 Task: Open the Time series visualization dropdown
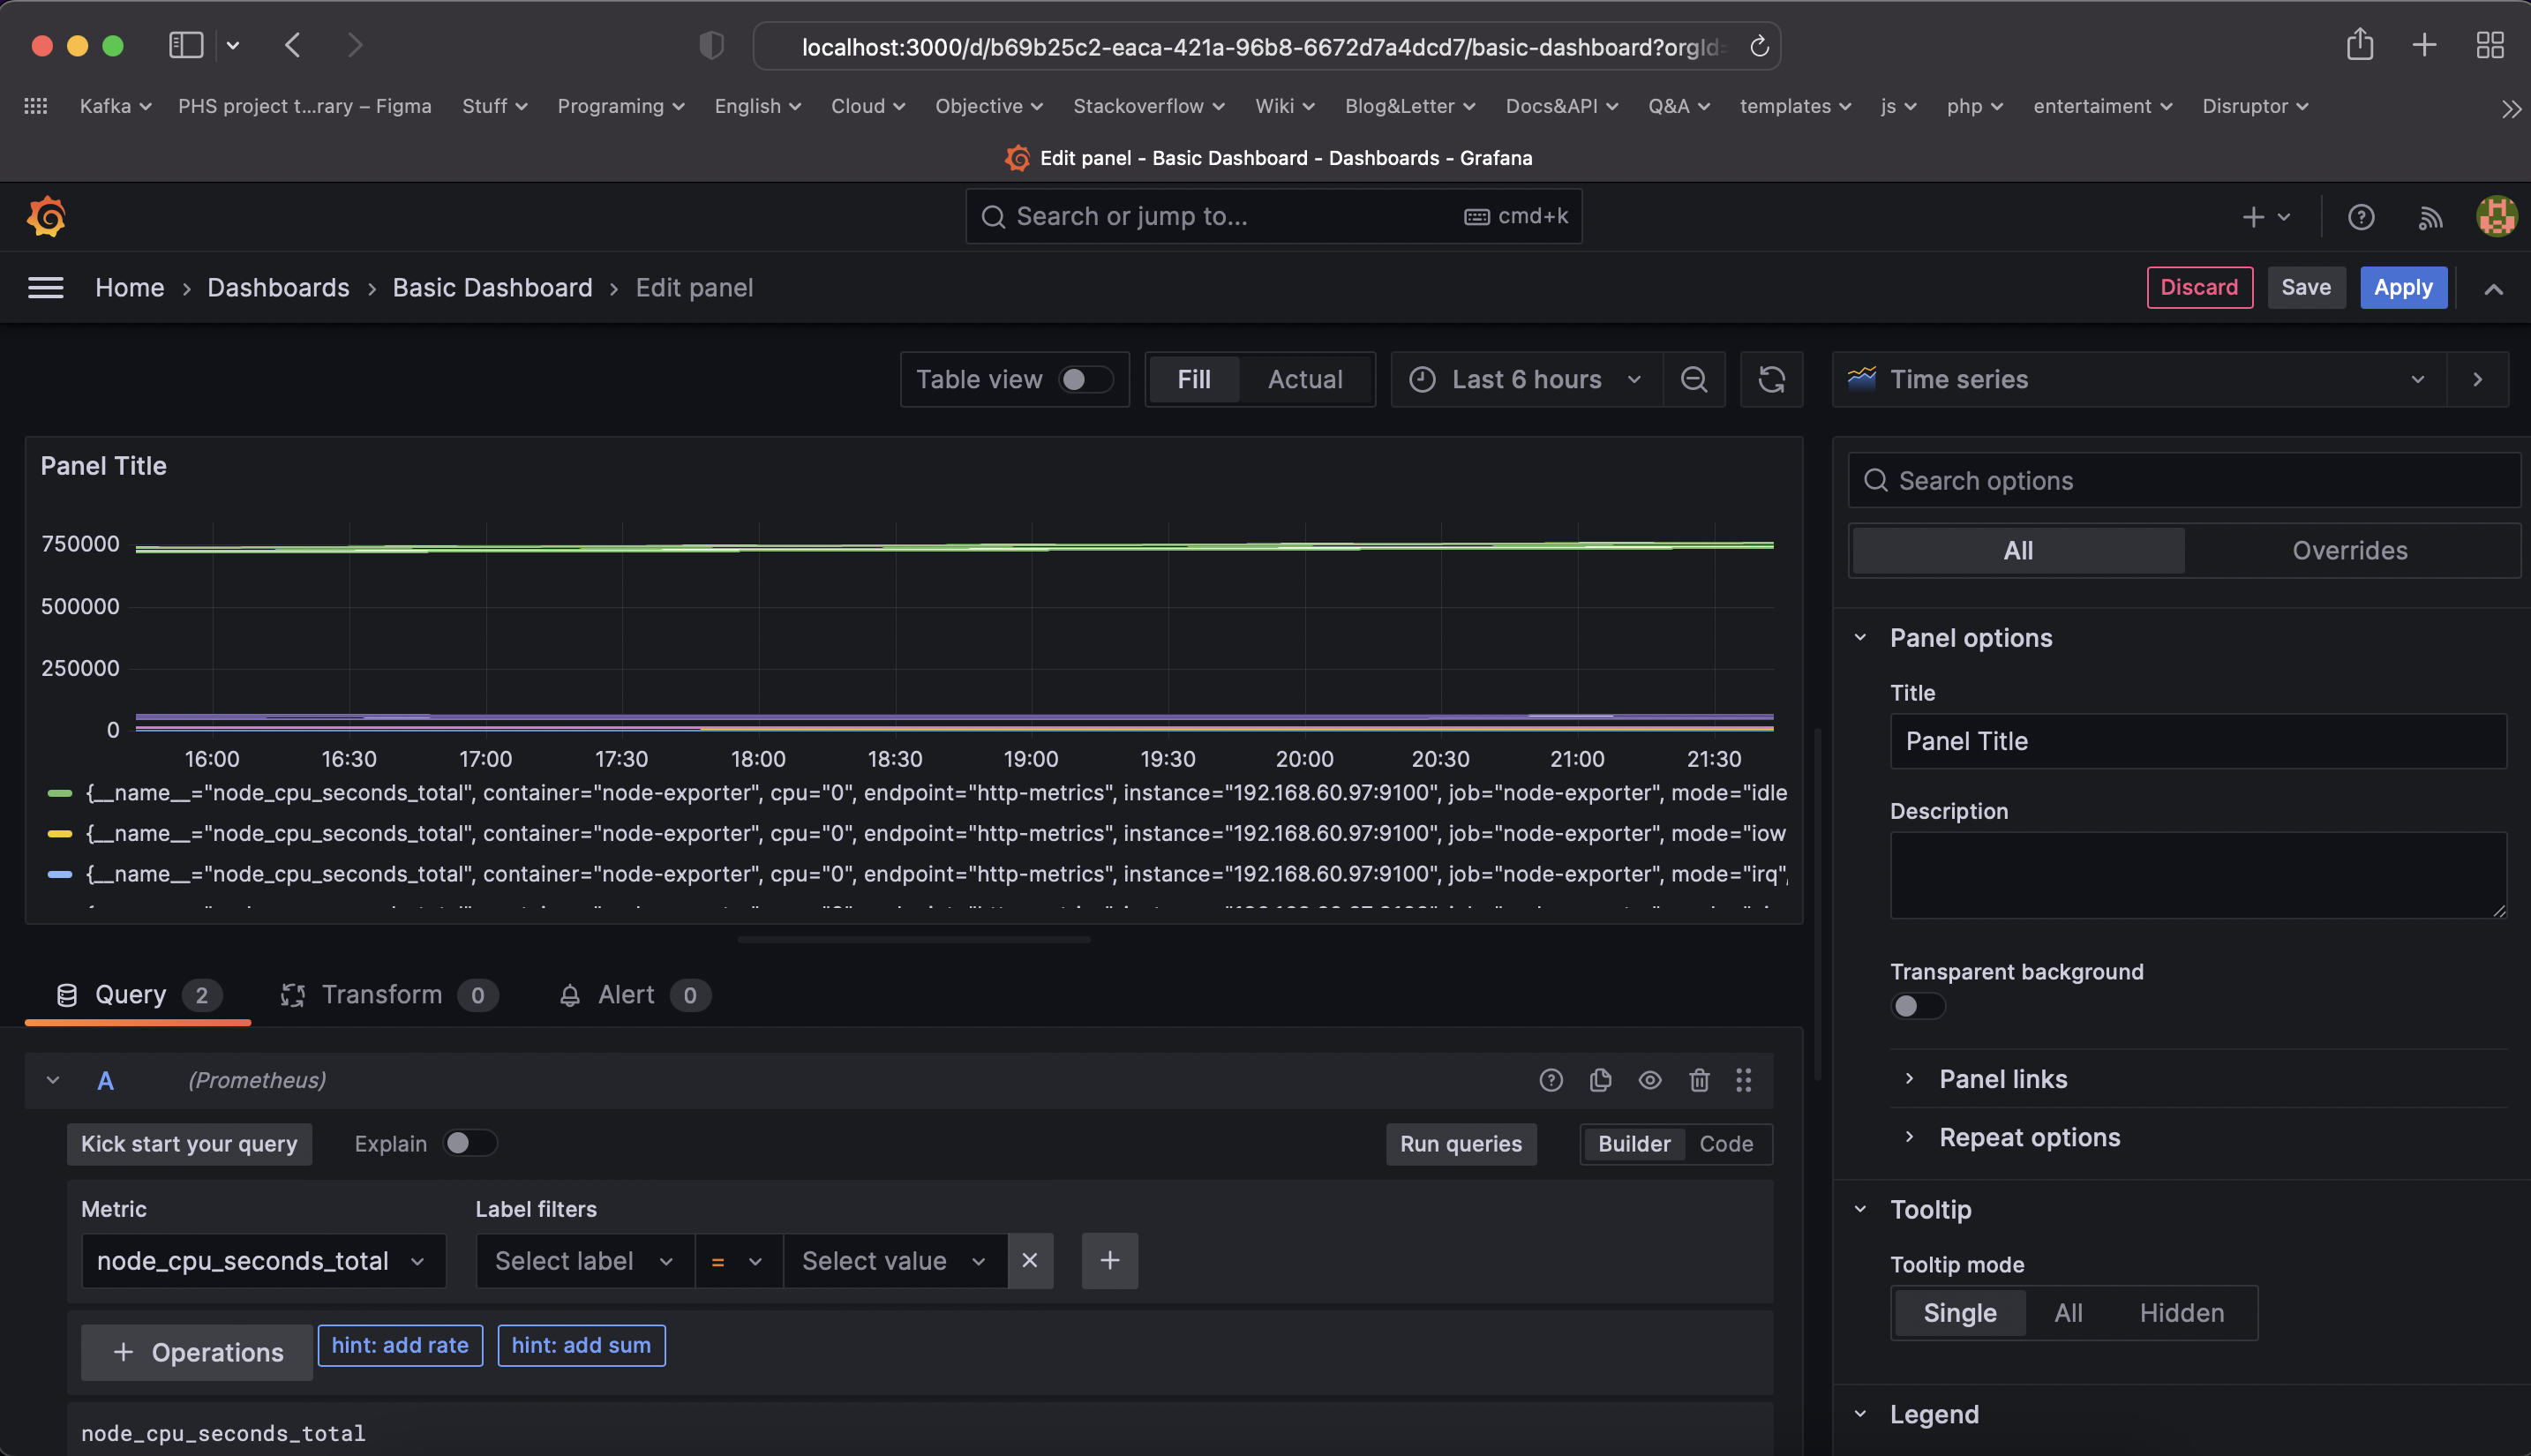2138,379
